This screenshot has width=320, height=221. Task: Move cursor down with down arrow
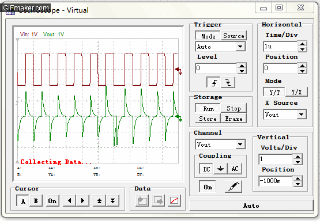pyautogui.click(x=112, y=201)
